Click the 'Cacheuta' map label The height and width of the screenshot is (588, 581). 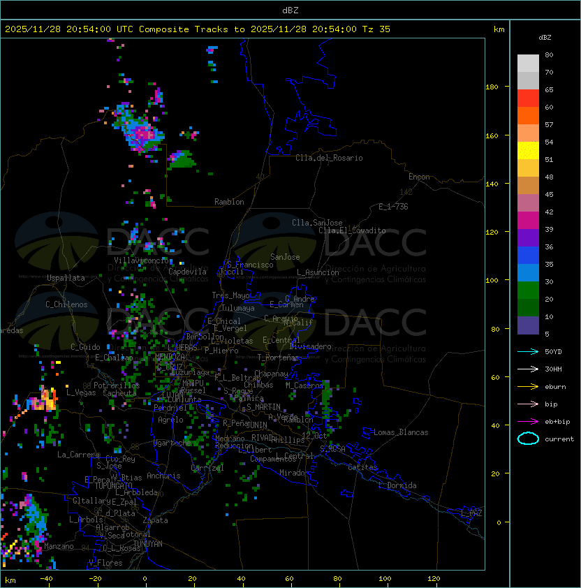(x=119, y=393)
